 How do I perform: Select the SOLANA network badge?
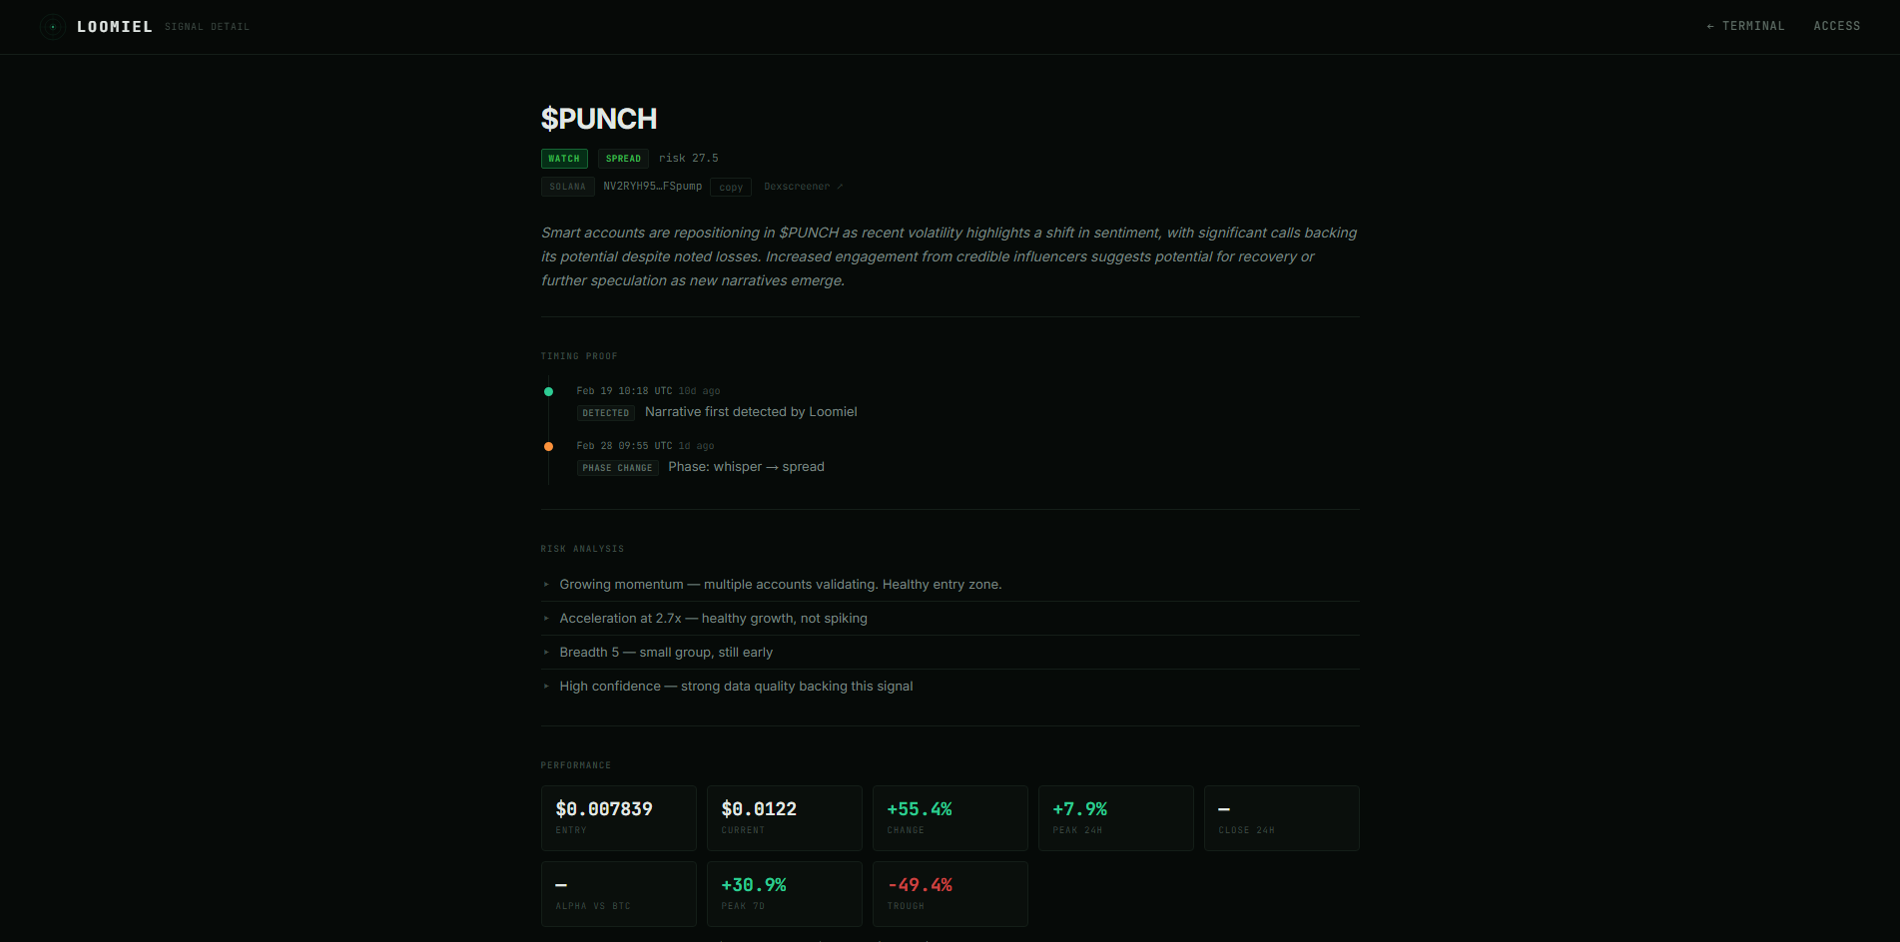point(567,186)
